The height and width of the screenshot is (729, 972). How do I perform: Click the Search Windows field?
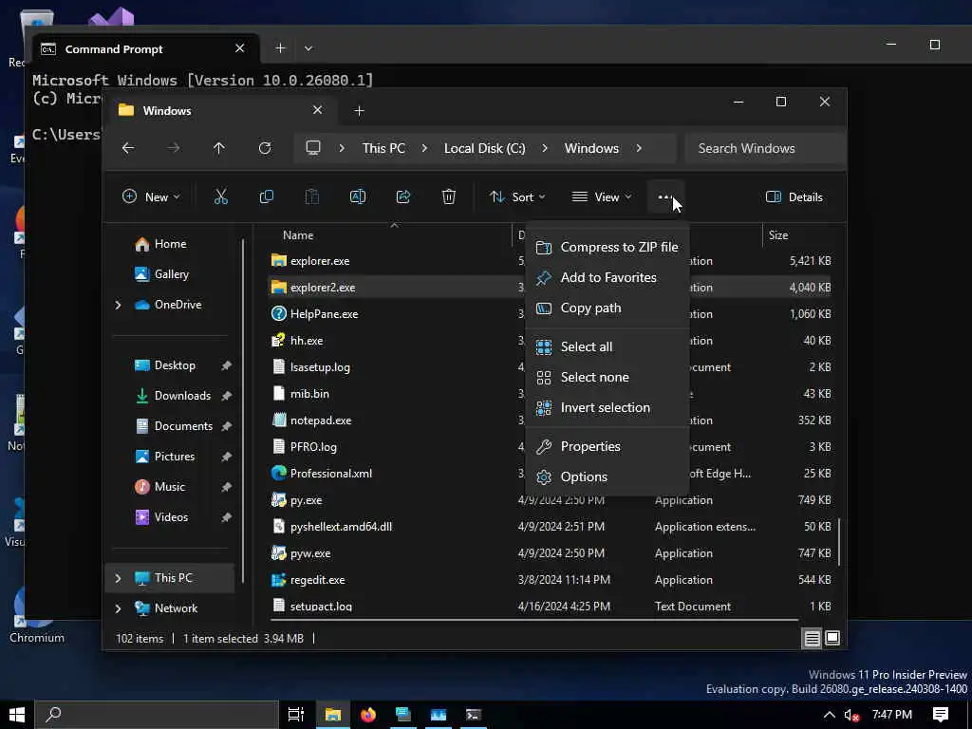[x=765, y=148]
